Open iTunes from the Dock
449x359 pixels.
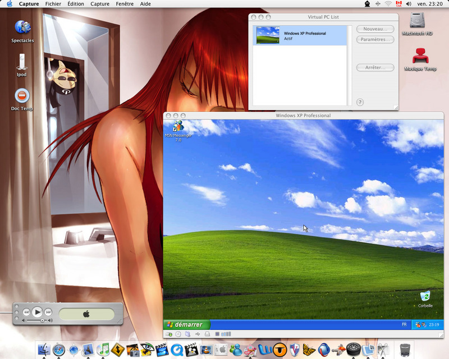point(103,349)
